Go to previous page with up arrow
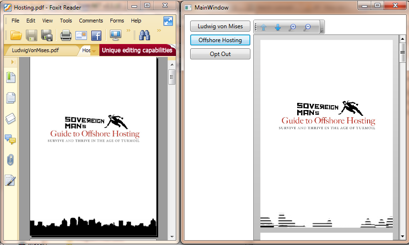Screen dimensions: 409x245 click(263, 27)
